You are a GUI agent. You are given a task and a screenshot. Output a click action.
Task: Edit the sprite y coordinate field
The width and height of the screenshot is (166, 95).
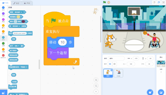point(150,58)
